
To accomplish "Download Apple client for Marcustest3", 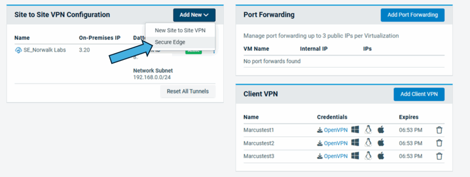I will click(380, 156).
